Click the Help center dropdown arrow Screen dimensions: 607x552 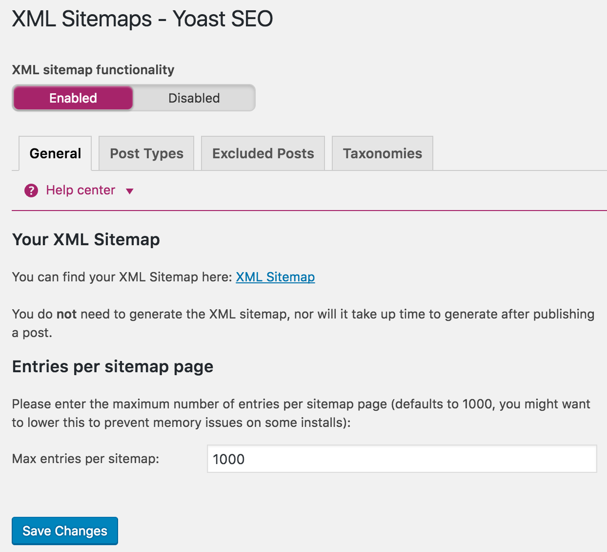click(x=129, y=191)
